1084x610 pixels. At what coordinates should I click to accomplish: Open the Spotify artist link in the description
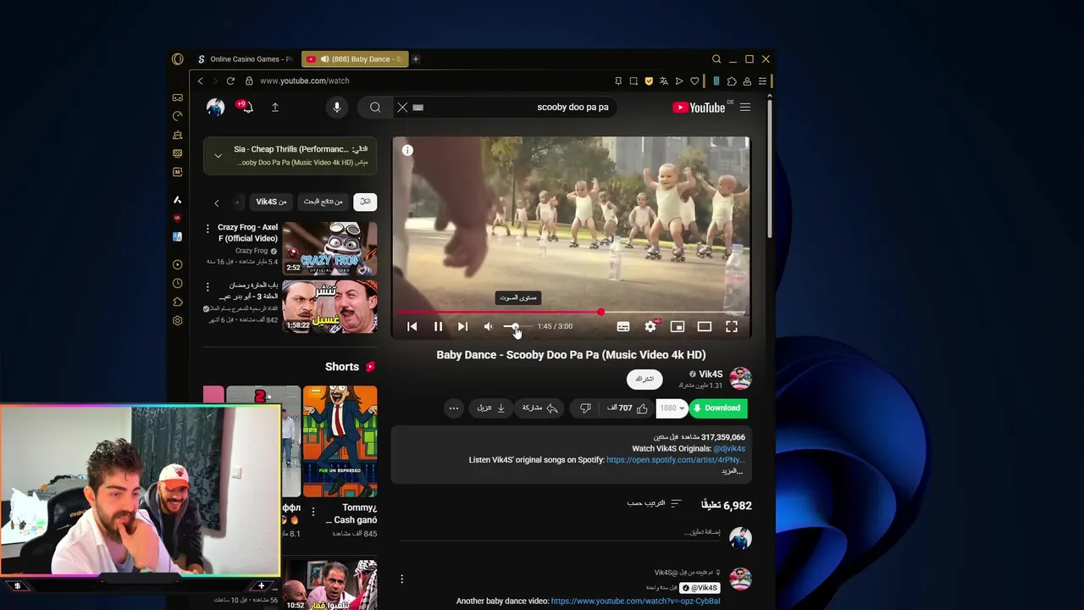tap(675, 460)
